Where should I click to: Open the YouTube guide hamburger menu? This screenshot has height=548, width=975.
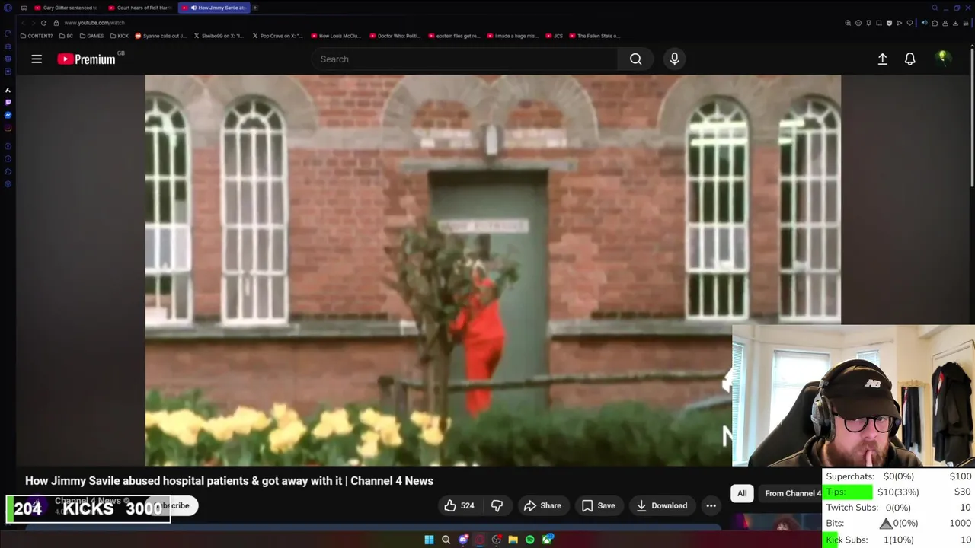(37, 59)
